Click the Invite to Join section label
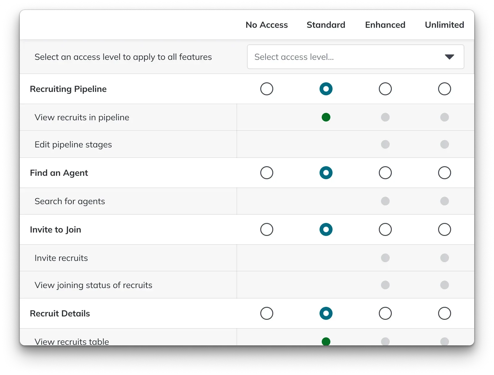The height and width of the screenshot is (375, 494). 56,230
